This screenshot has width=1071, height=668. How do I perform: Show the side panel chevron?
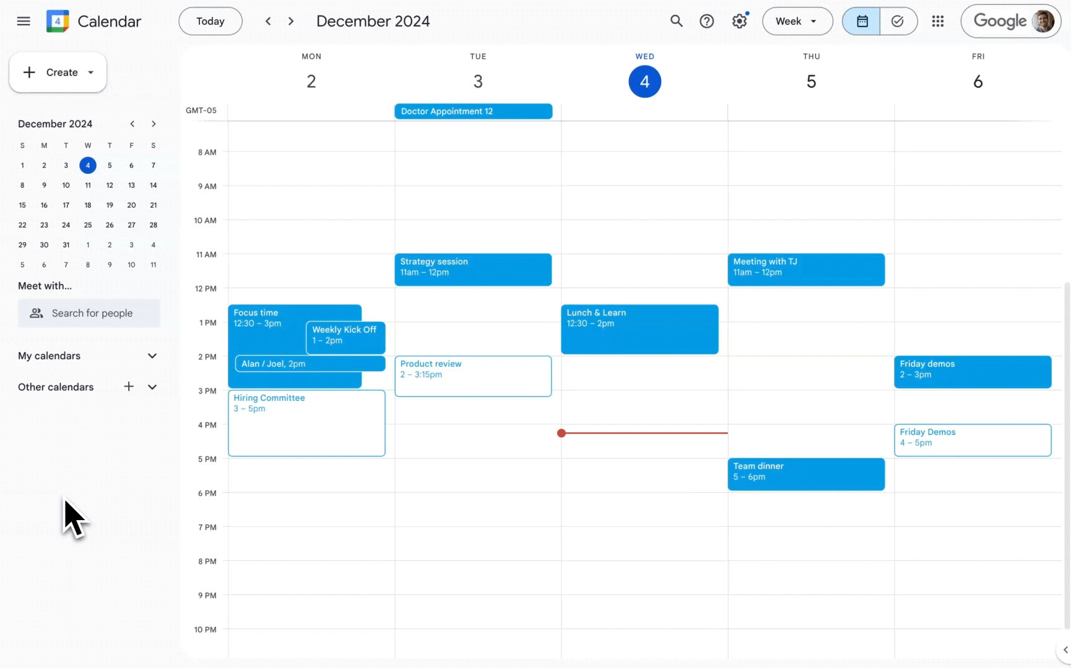click(1065, 649)
